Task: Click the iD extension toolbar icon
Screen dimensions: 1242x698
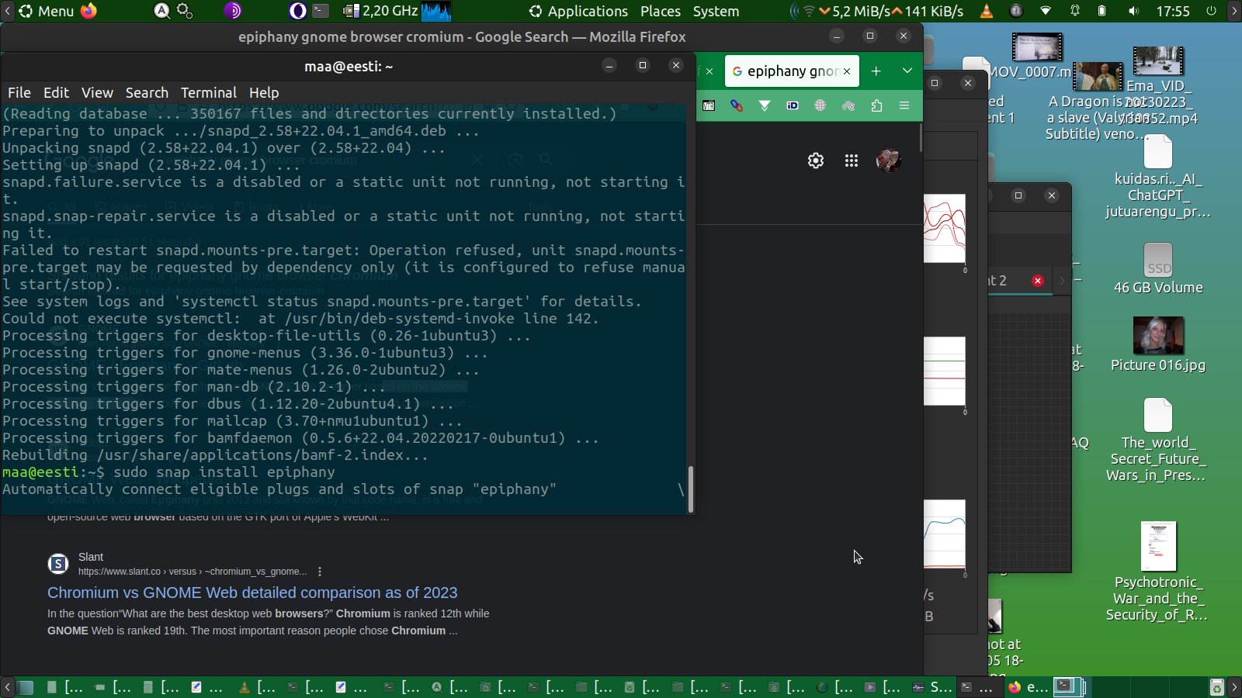Action: pos(793,105)
